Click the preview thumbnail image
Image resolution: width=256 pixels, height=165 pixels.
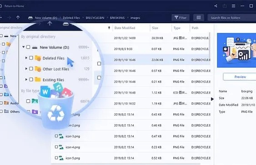236,50
